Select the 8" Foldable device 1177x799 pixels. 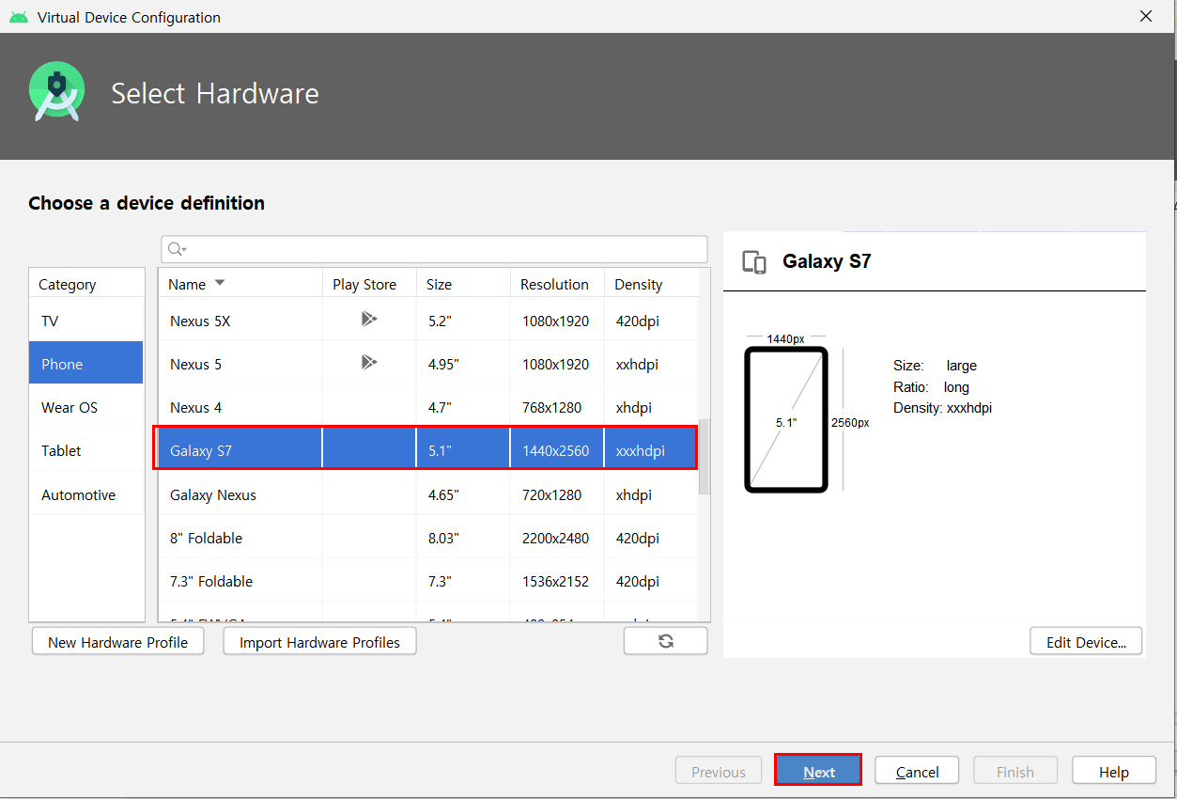point(428,538)
